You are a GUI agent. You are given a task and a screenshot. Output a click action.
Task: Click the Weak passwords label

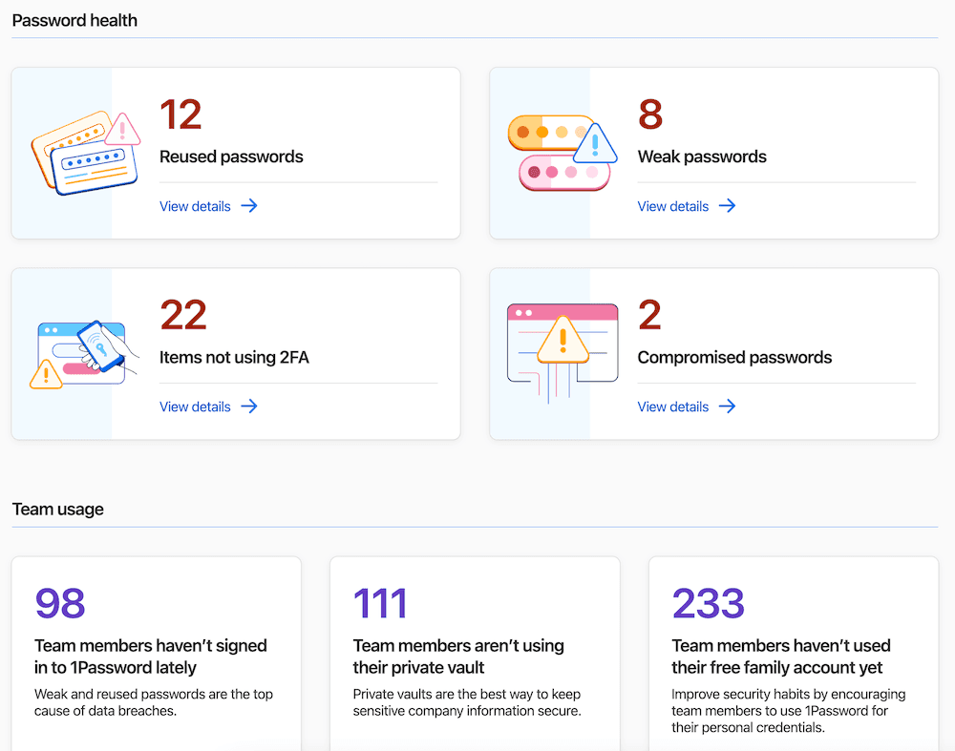point(702,156)
